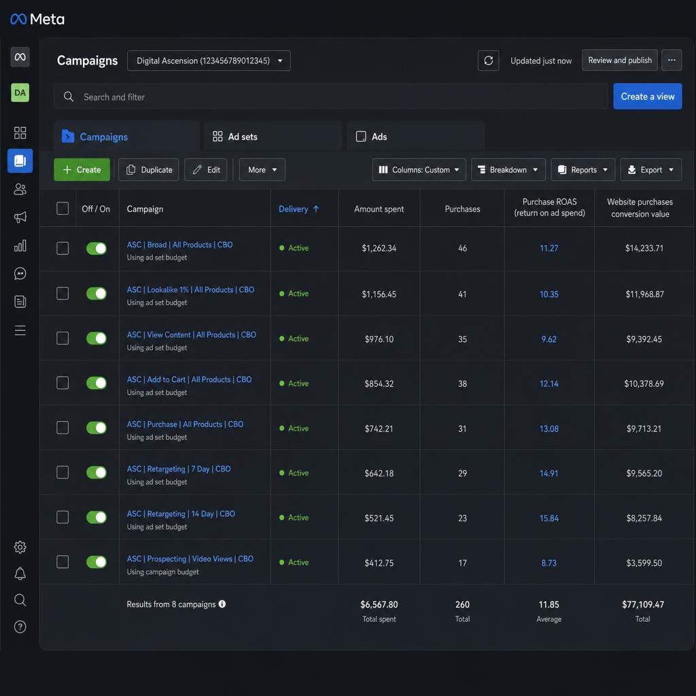The image size is (696, 696).
Task: Turn off the ASC Purchase All Products toggle
Action: coord(97,428)
